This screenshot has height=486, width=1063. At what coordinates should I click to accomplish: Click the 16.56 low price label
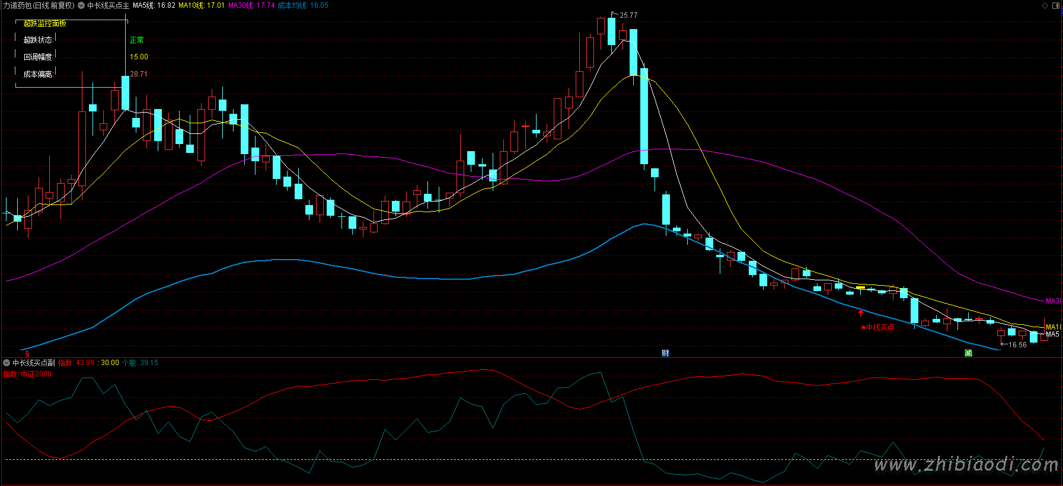1017,345
